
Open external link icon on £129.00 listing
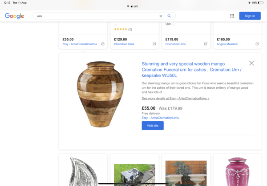[154, 44]
